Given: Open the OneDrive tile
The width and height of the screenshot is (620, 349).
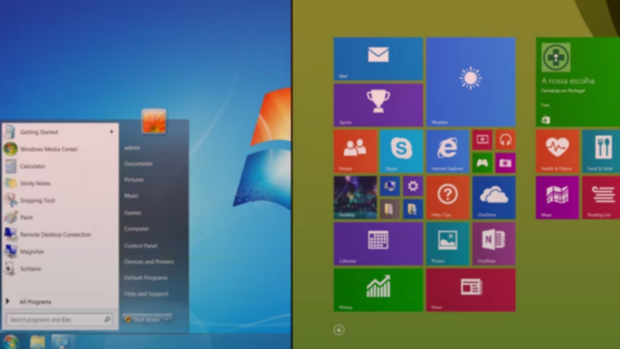Looking at the screenshot, I should point(493,198).
